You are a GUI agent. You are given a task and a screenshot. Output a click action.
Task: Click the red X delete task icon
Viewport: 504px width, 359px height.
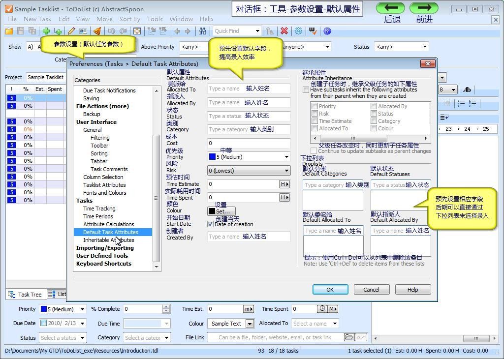284,31
